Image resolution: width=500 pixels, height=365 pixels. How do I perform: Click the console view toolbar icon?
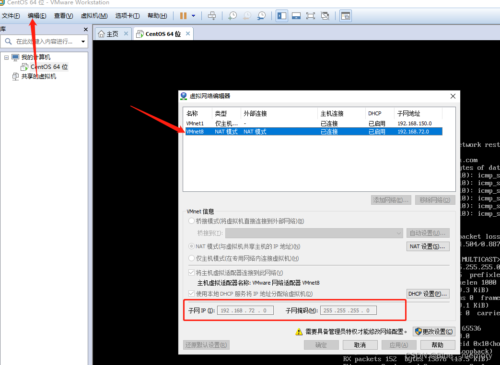point(346,16)
